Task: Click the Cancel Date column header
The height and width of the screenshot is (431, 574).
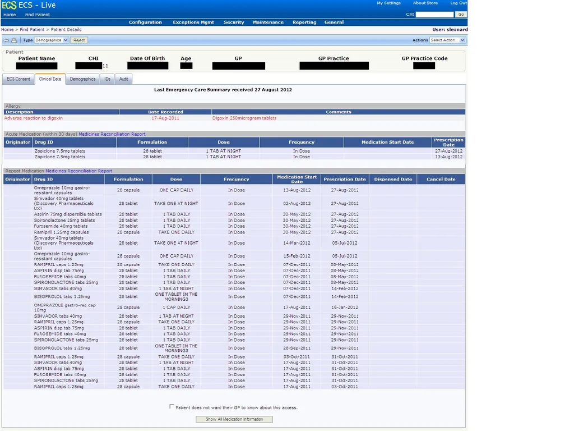Action: click(x=441, y=179)
